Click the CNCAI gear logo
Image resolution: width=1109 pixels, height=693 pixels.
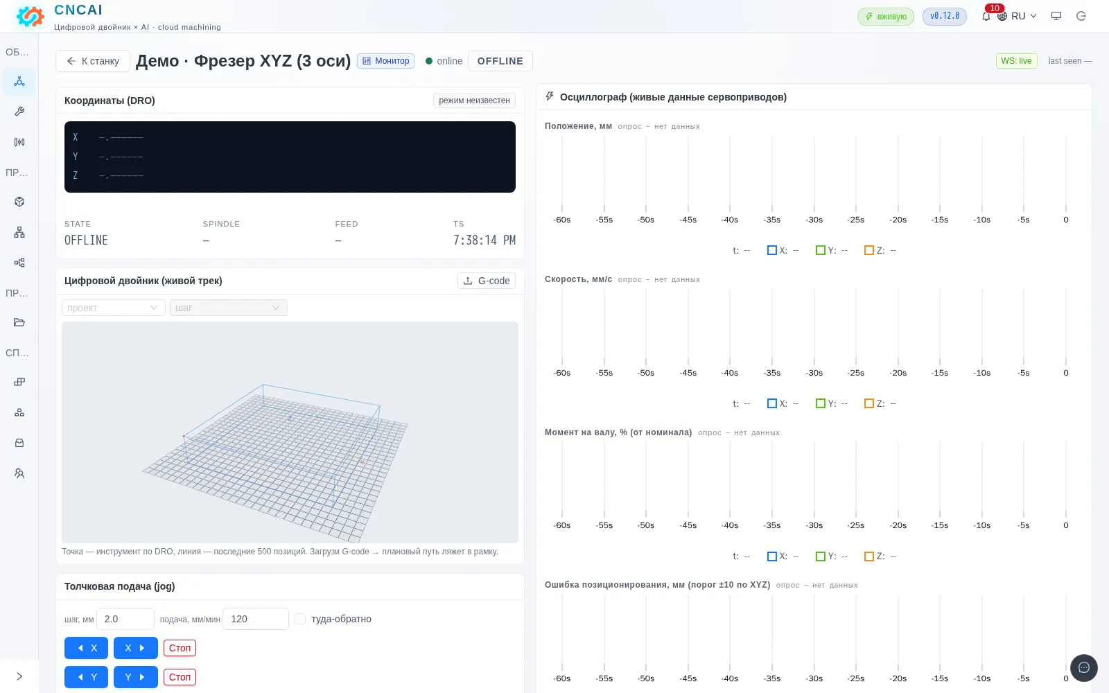tap(30, 16)
